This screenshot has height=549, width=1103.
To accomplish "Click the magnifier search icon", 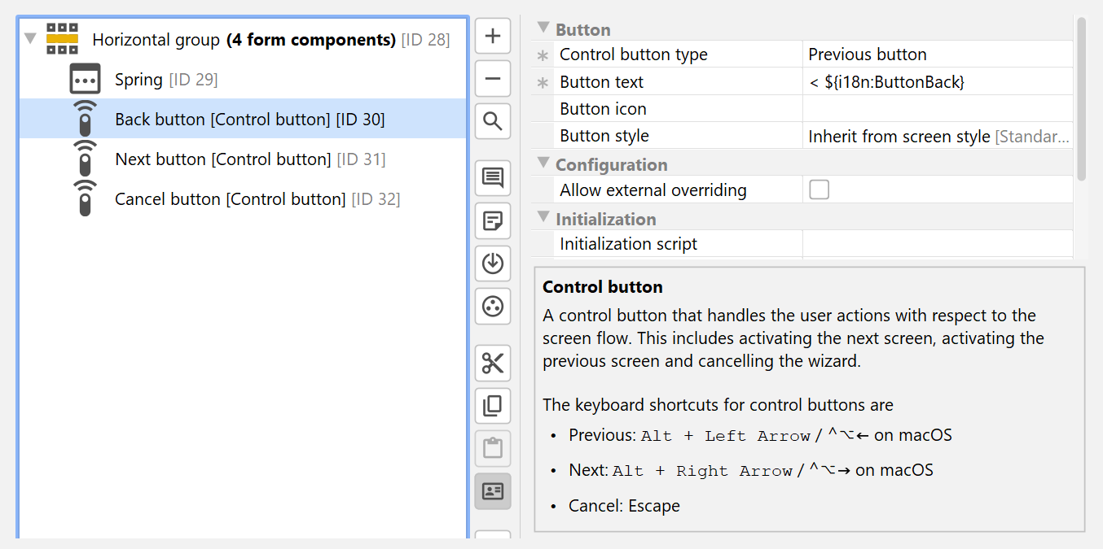I will [493, 122].
